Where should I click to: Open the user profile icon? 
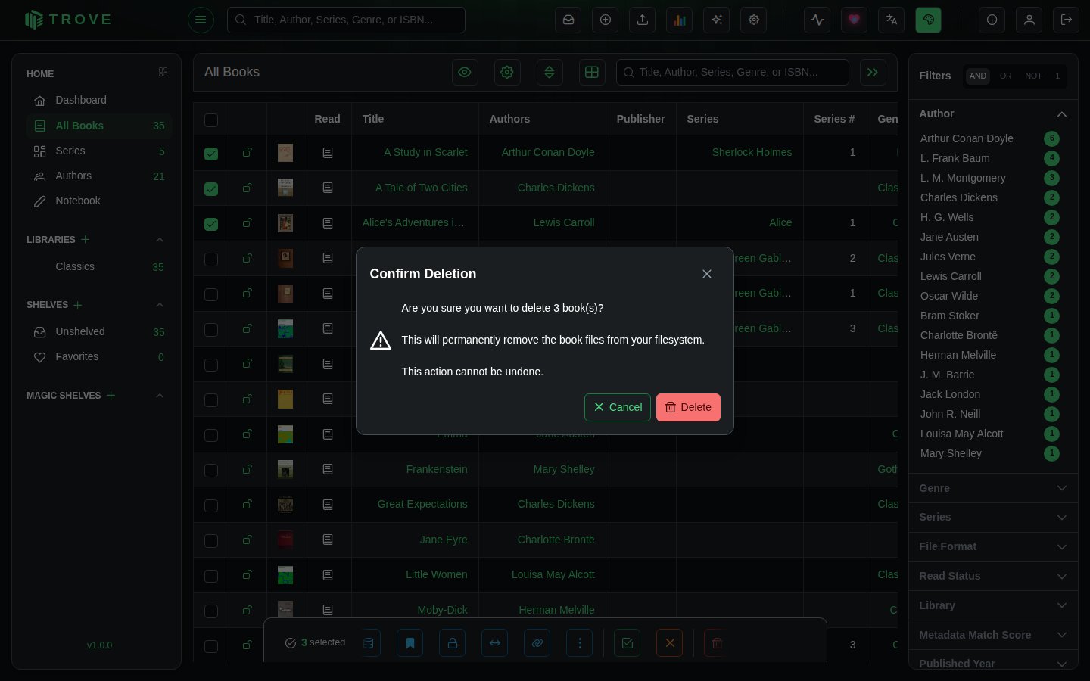pos(1029,20)
